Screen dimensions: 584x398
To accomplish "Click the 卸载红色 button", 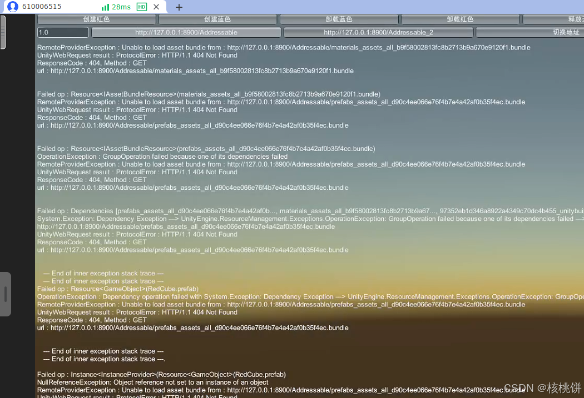I will [461, 19].
